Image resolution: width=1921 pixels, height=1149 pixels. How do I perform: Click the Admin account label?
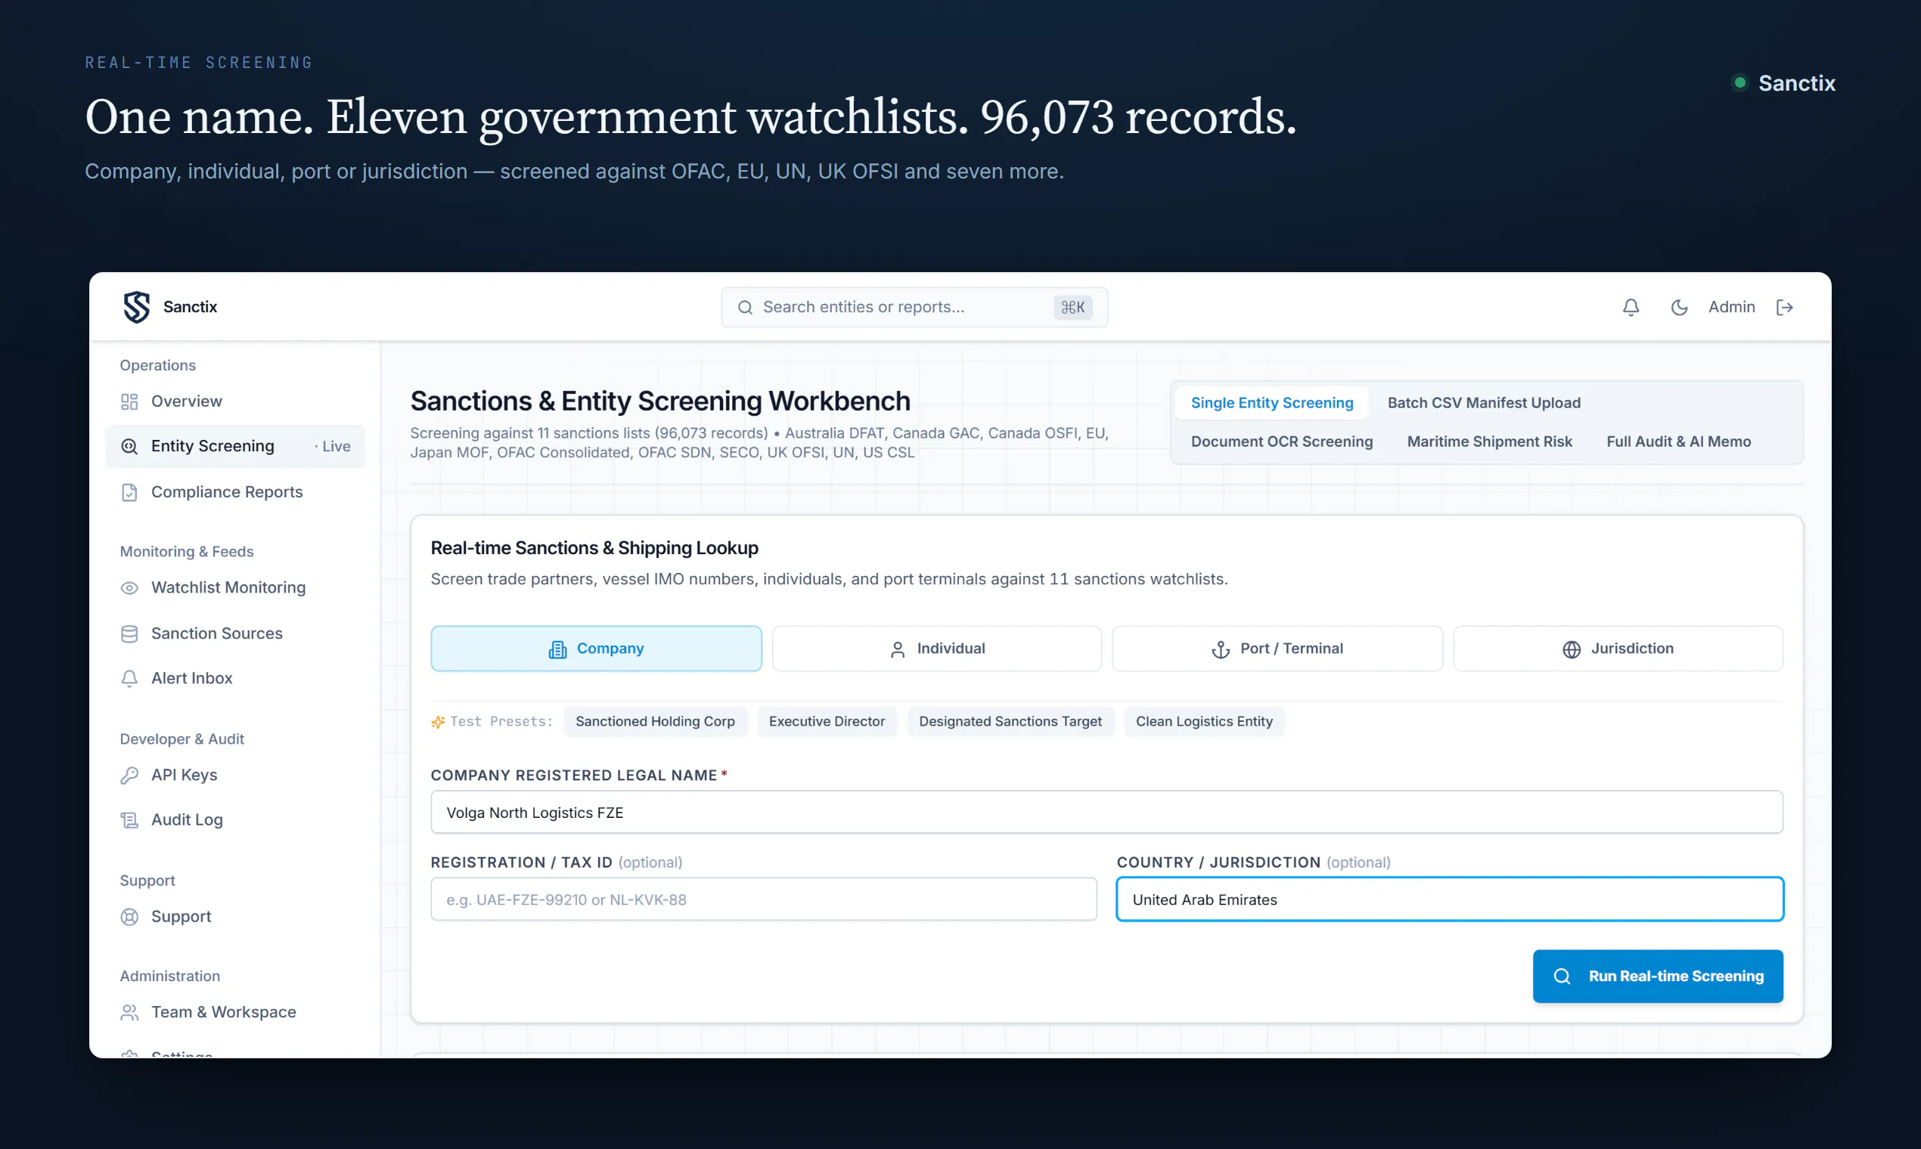click(x=1731, y=308)
